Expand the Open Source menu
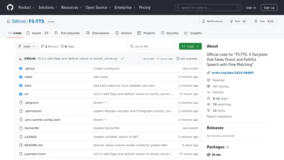Image resolution: width=284 pixels, height=160 pixels. coord(98,7)
